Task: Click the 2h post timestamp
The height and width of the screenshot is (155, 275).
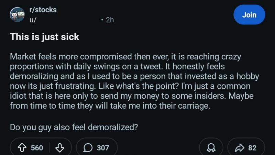Action: click(x=110, y=20)
